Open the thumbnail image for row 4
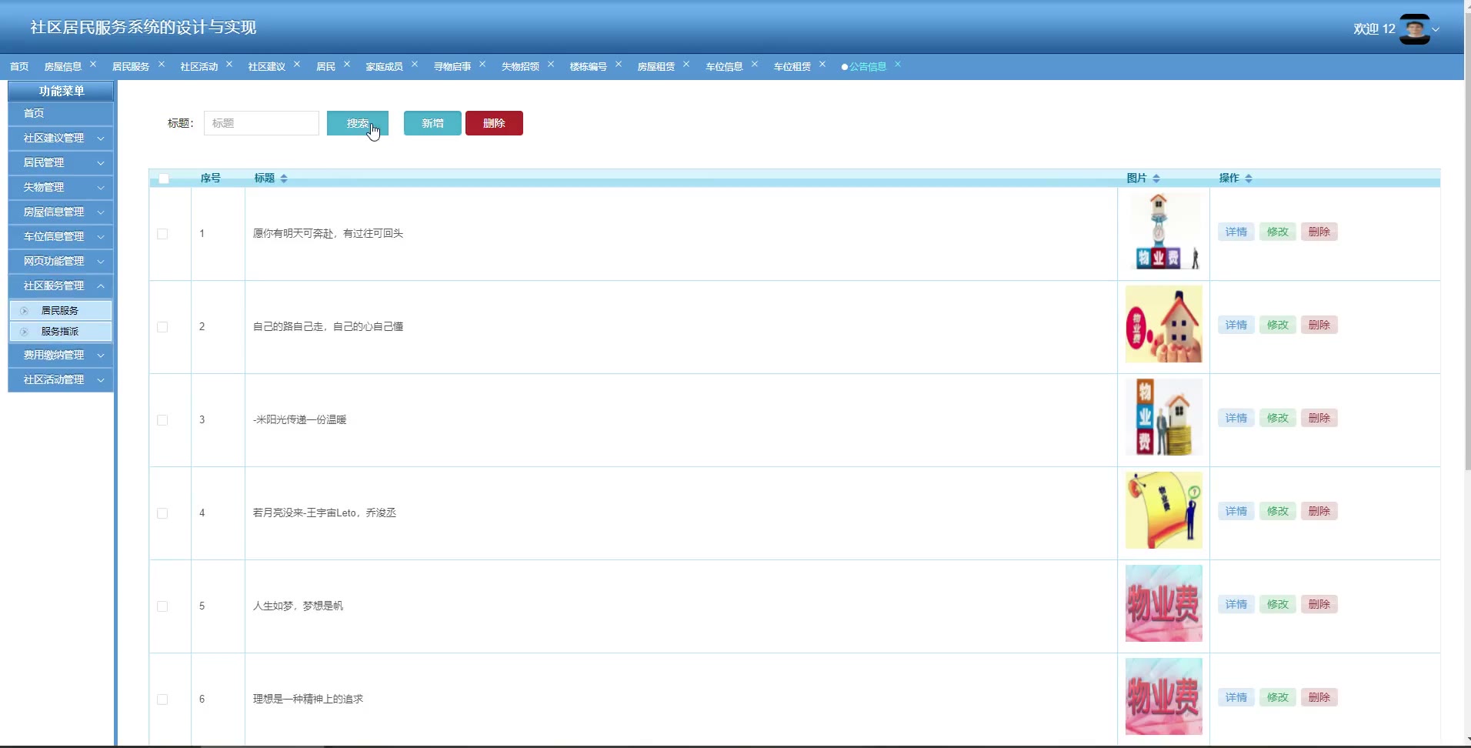 click(x=1163, y=511)
